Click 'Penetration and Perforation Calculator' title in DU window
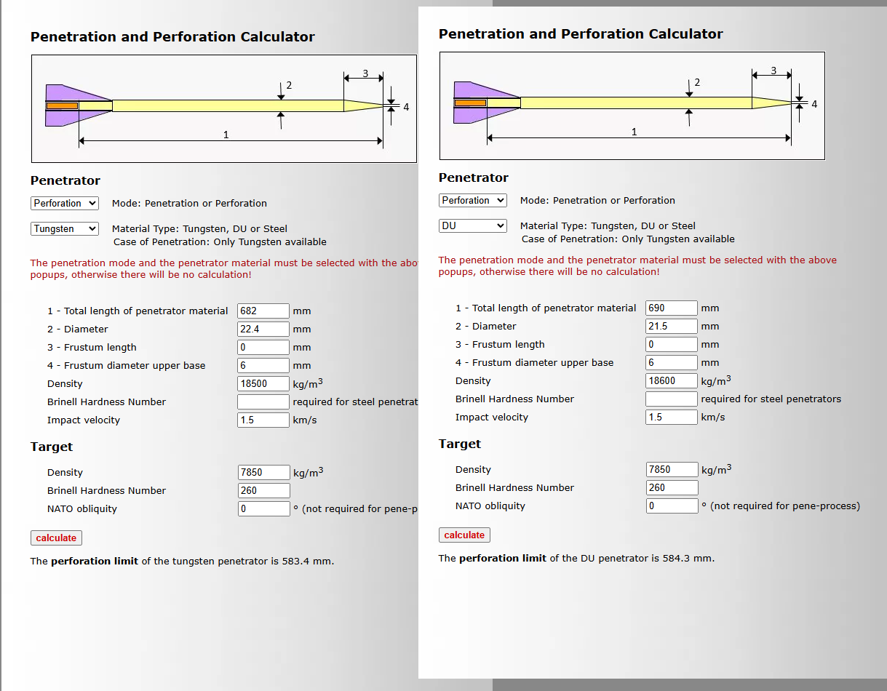Viewport: 887px width, 691px height. pos(581,33)
